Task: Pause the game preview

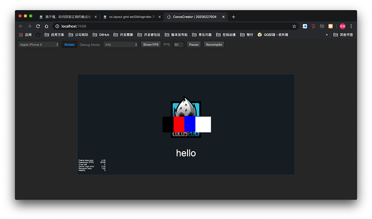Action: click(194, 45)
